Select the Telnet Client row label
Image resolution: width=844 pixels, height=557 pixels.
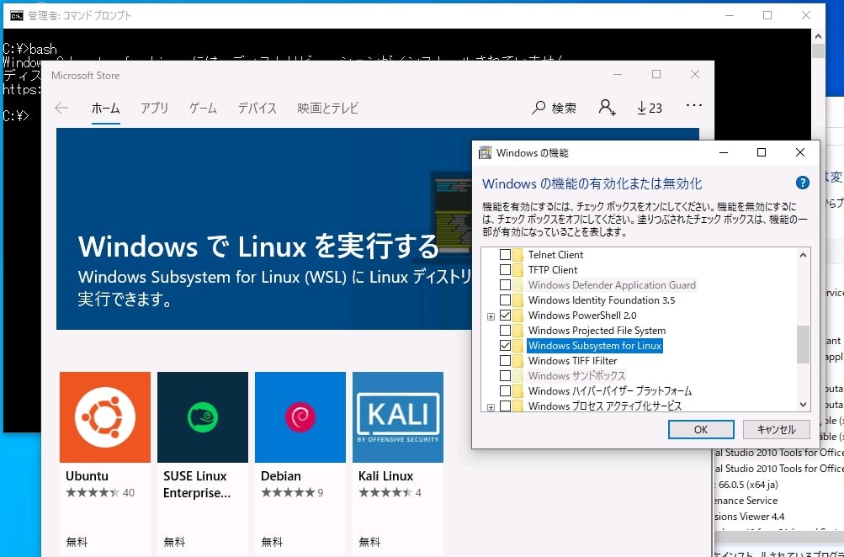555,255
